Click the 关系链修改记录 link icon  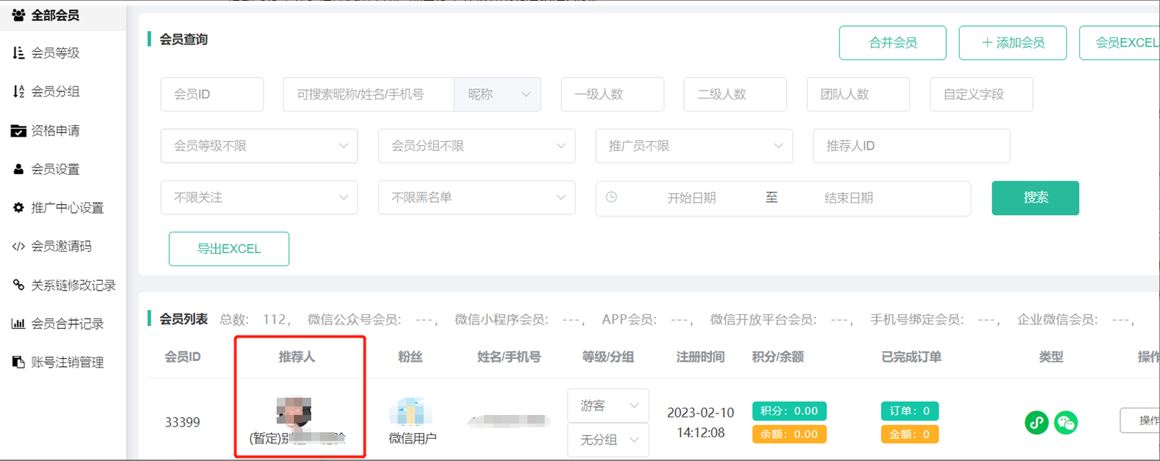click(19, 285)
